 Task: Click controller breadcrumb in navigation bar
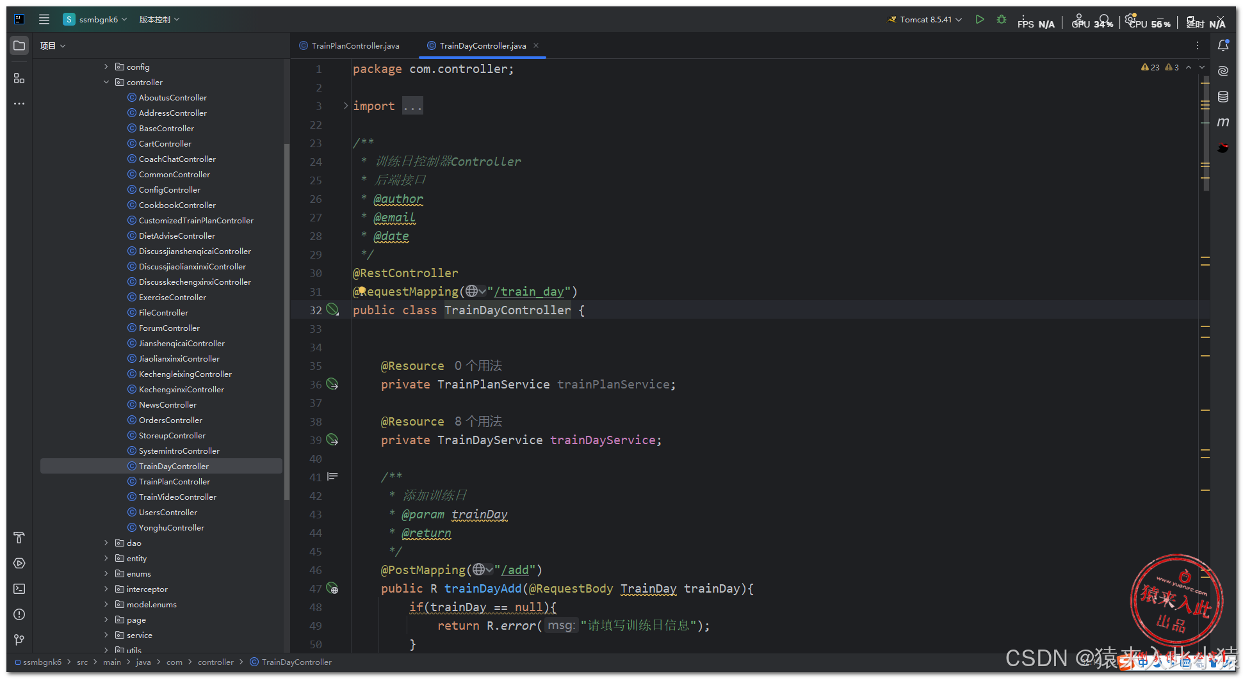pyautogui.click(x=216, y=662)
